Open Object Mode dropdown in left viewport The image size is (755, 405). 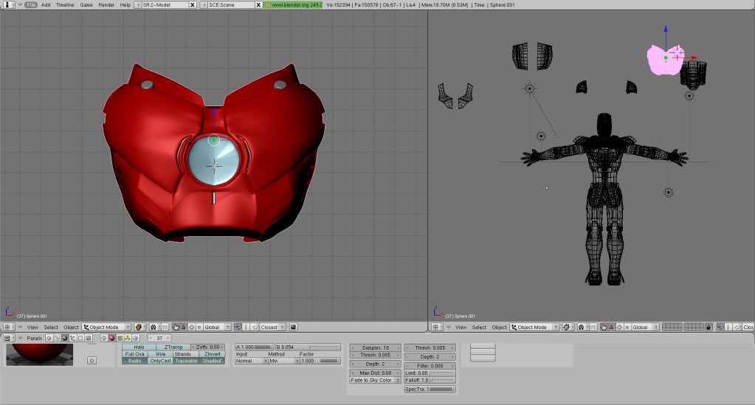click(107, 327)
